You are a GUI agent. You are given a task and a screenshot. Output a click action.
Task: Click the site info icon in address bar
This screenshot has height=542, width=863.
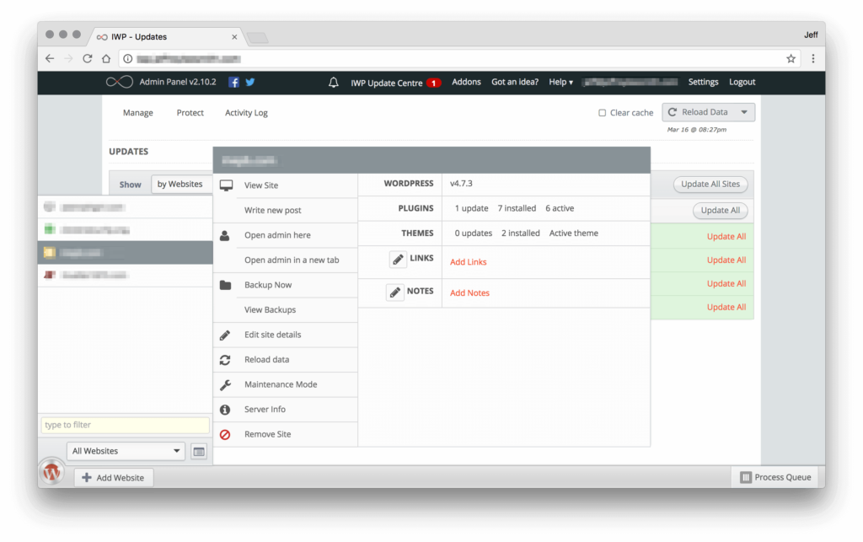tap(128, 58)
